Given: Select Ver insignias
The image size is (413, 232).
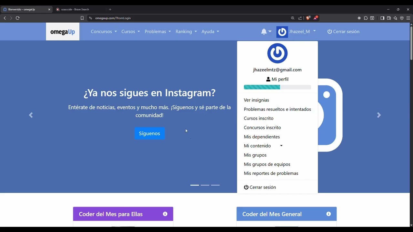Looking at the screenshot, I should (257, 100).
